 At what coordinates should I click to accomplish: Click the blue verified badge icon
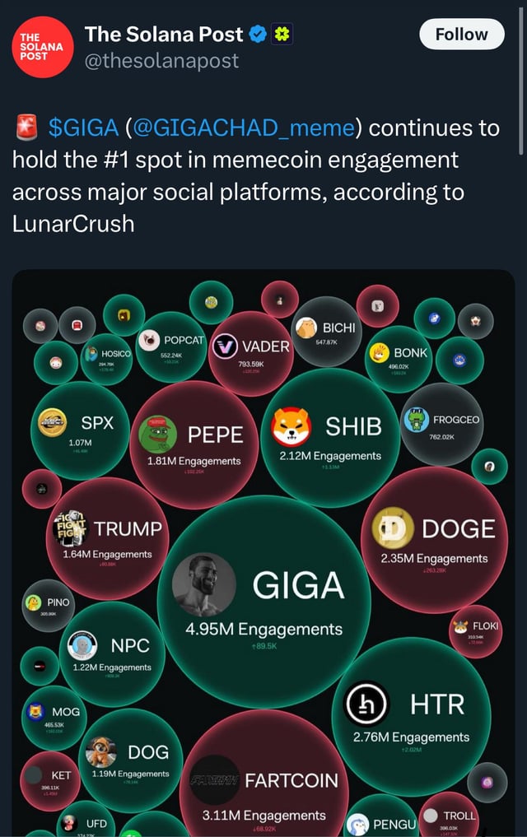tap(257, 35)
